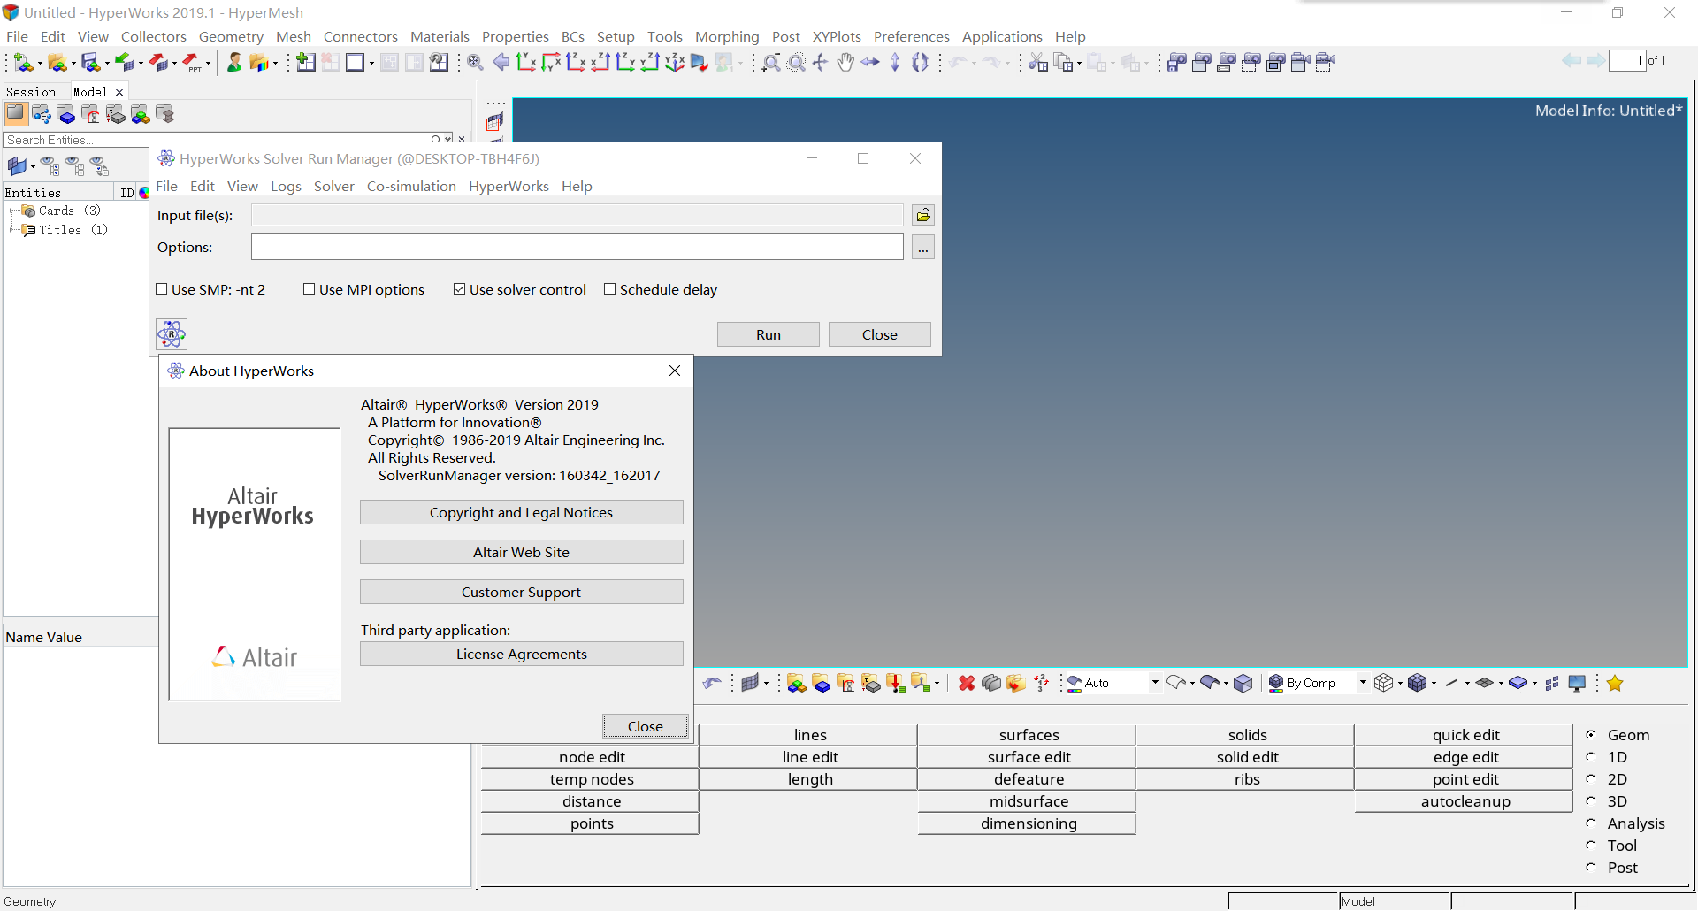Open the autocleanup panel
Image resolution: width=1698 pixels, height=911 pixels.
click(1465, 801)
